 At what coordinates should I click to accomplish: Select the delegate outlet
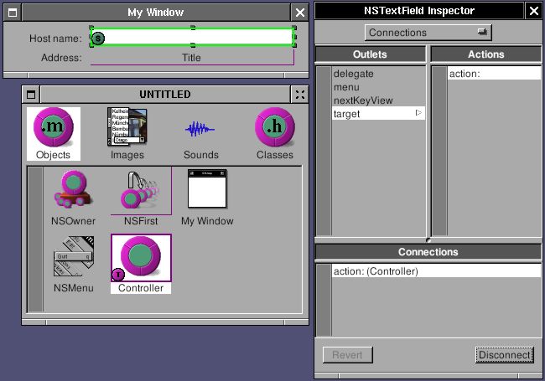(x=353, y=74)
